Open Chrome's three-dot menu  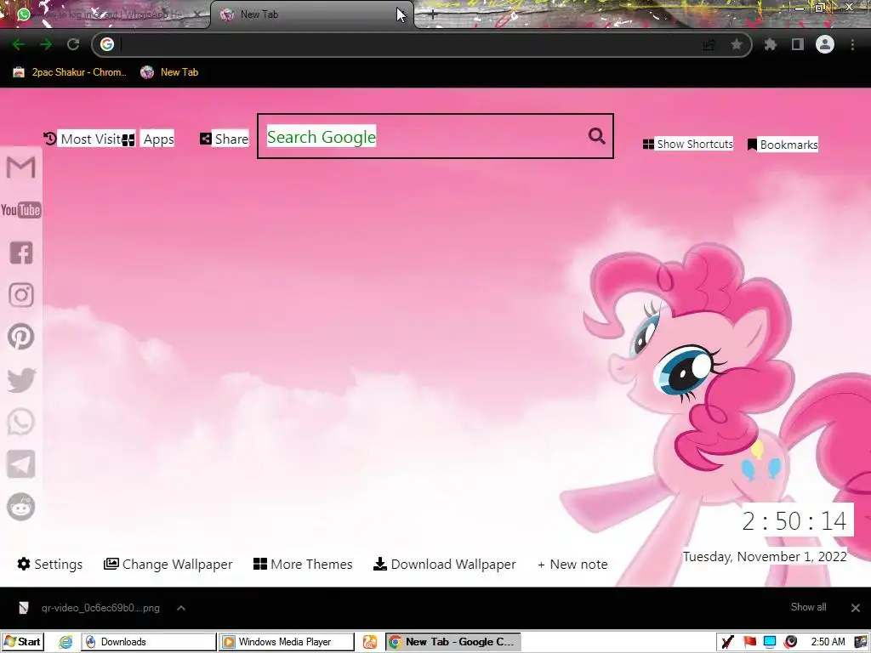point(852,44)
